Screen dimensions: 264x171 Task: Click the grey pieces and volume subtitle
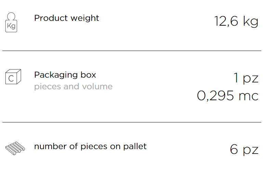(x=73, y=87)
